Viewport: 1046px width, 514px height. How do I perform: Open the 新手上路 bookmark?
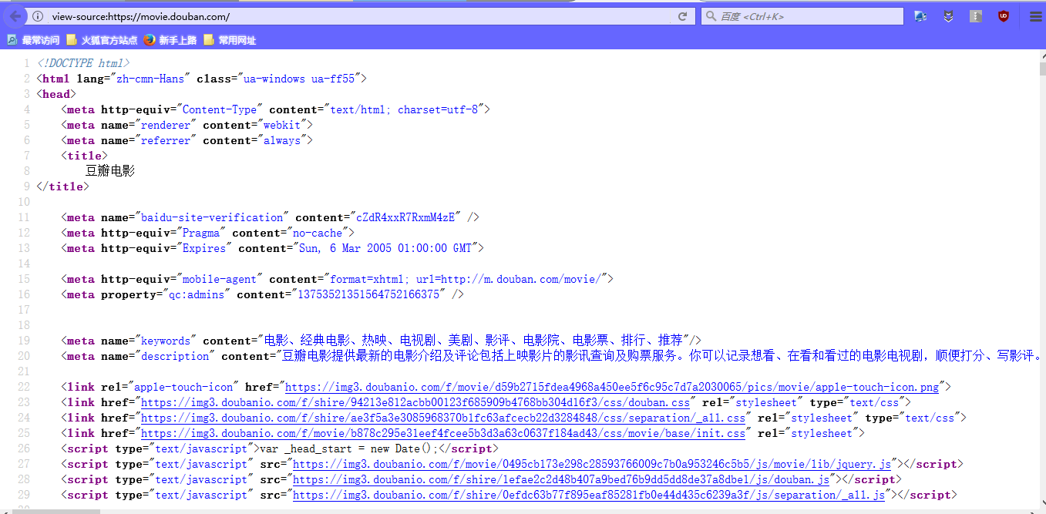170,40
